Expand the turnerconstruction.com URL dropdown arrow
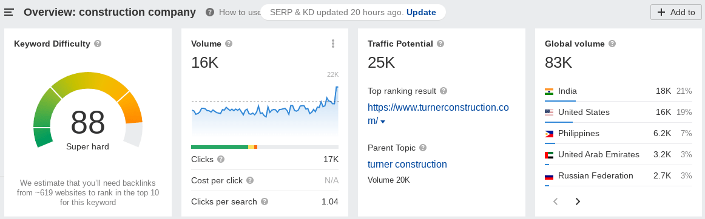The height and width of the screenshot is (219, 705). pyautogui.click(x=383, y=122)
